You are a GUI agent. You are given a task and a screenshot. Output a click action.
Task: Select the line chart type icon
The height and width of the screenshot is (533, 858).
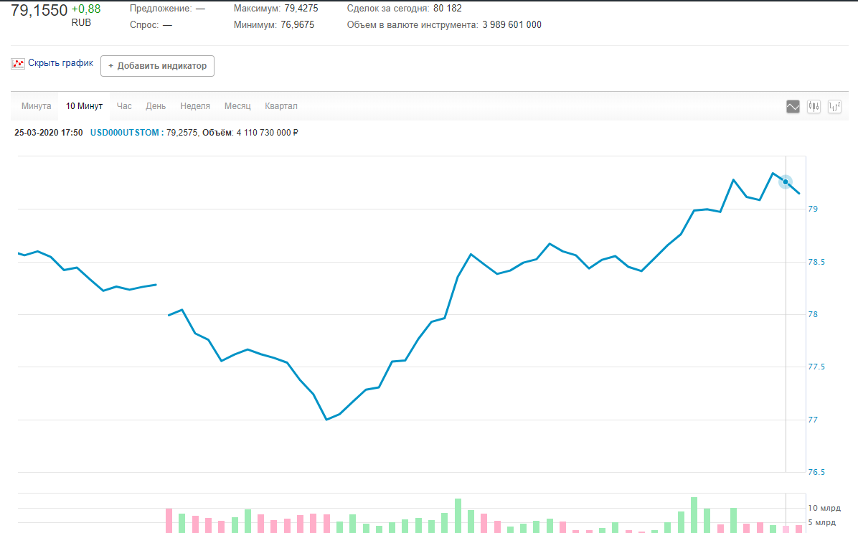[793, 107]
